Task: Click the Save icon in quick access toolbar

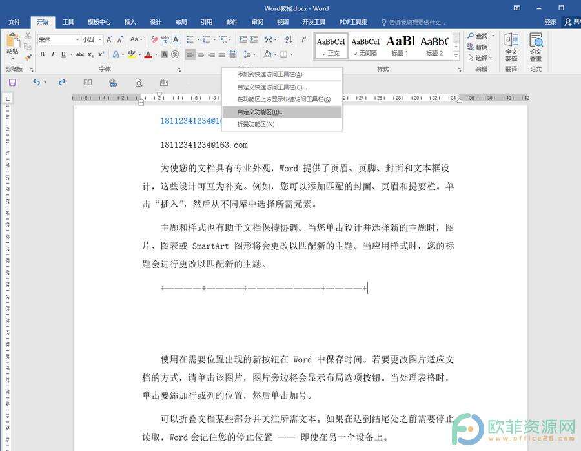Action: pyautogui.click(x=13, y=82)
